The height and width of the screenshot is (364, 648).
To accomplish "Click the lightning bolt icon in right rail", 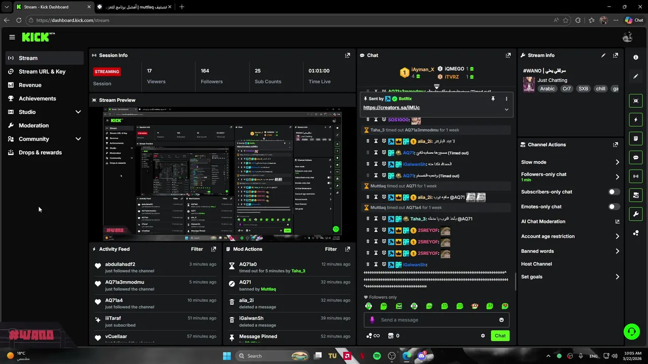I will [x=636, y=120].
